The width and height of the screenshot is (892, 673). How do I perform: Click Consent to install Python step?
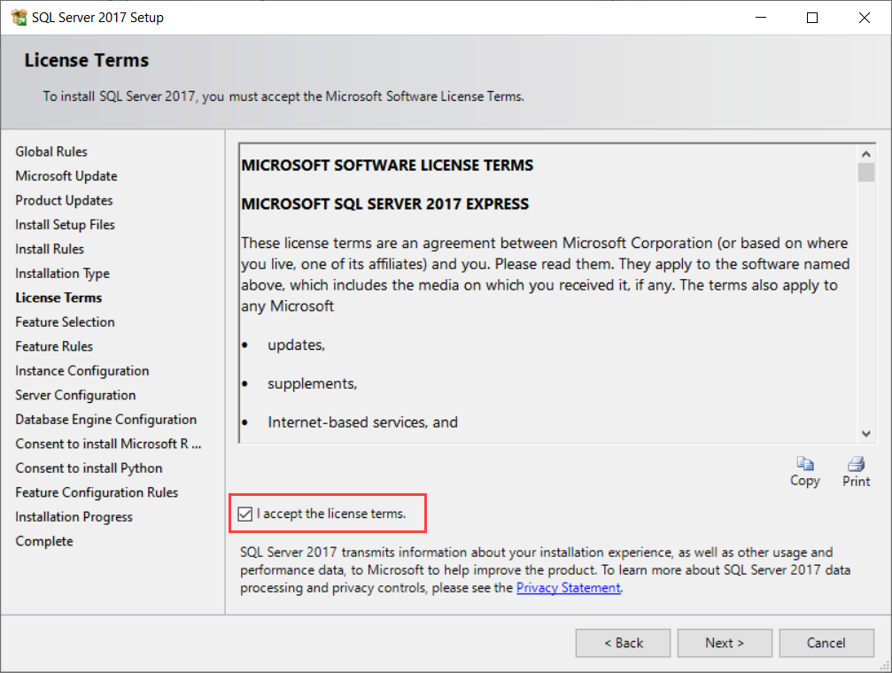point(89,468)
